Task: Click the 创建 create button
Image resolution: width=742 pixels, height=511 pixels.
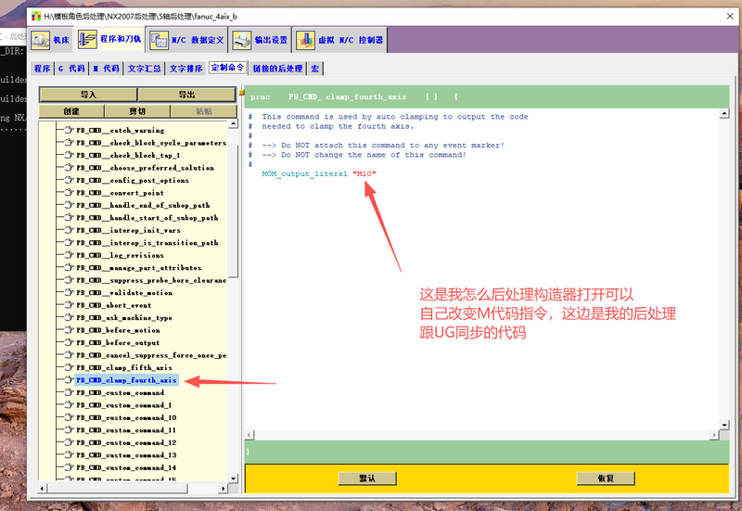Action: tap(71, 111)
